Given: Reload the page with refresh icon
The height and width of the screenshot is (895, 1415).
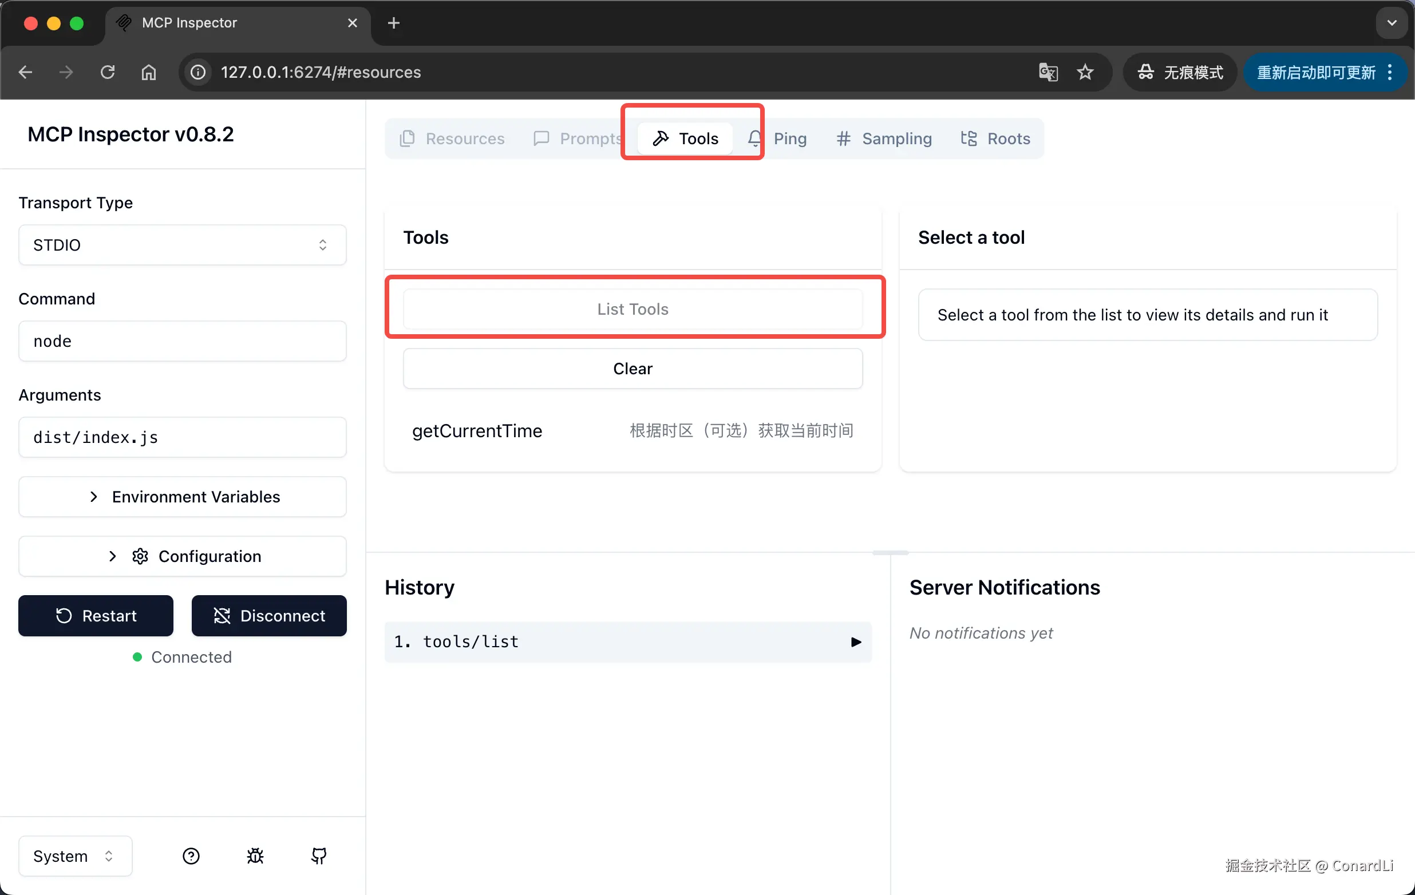Looking at the screenshot, I should pyautogui.click(x=108, y=72).
